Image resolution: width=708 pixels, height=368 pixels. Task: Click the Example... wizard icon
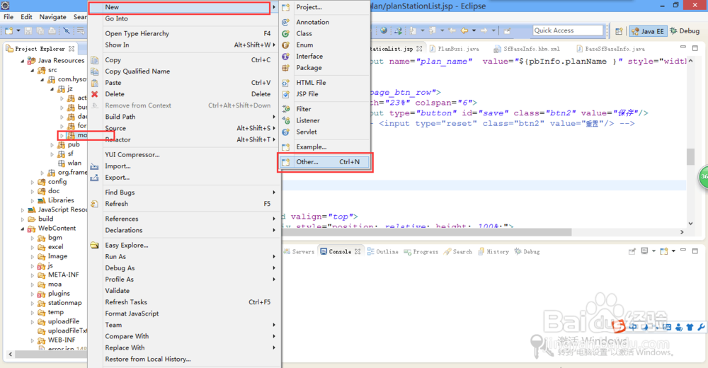[x=286, y=146]
